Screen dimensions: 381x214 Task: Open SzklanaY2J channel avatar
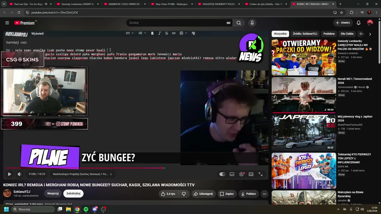[7, 193]
